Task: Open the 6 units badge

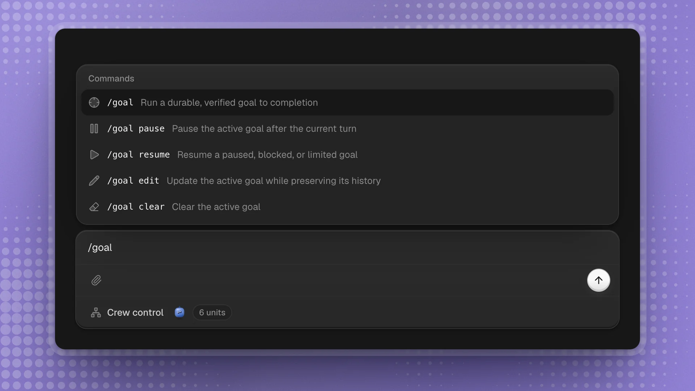Action: 212,312
